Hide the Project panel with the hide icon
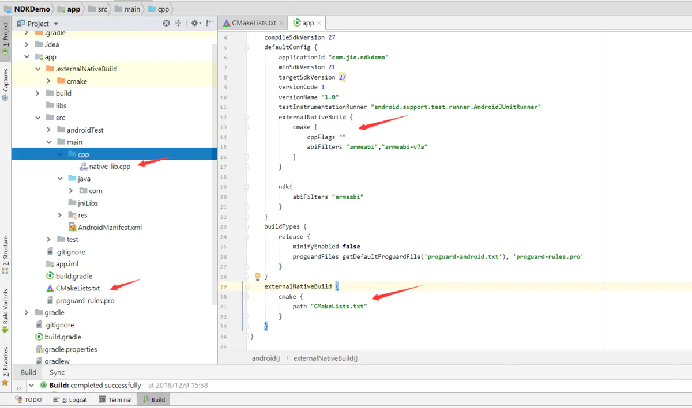Image resolution: width=692 pixels, height=408 pixels. tap(209, 23)
